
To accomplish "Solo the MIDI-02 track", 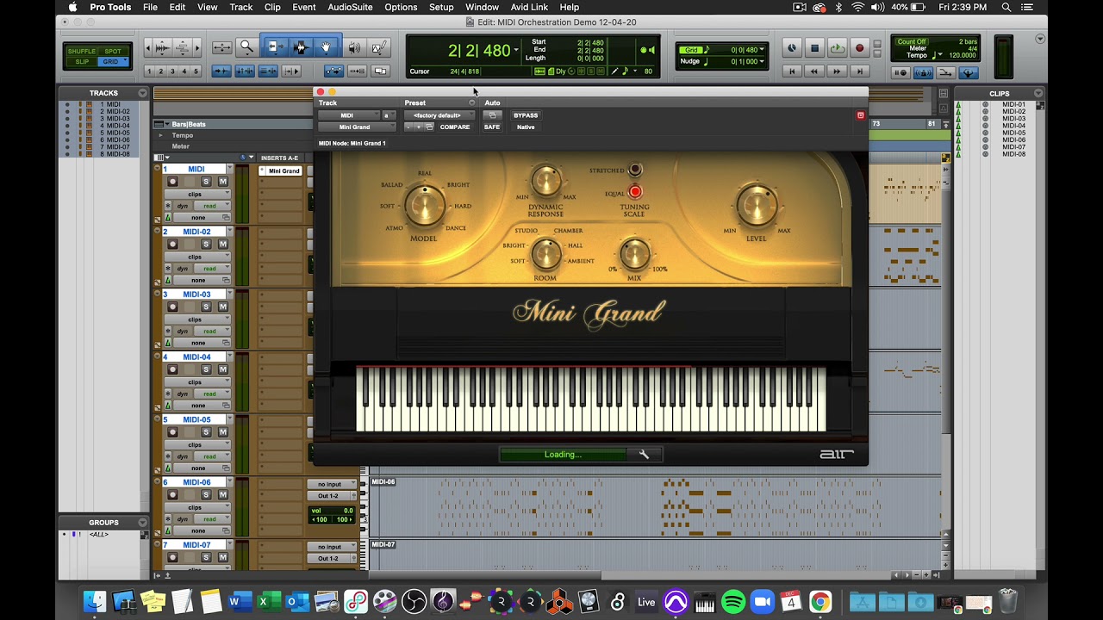I will click(206, 245).
